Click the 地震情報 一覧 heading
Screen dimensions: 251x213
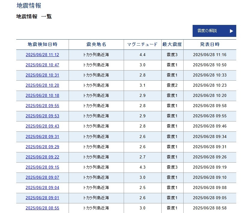click(34, 16)
